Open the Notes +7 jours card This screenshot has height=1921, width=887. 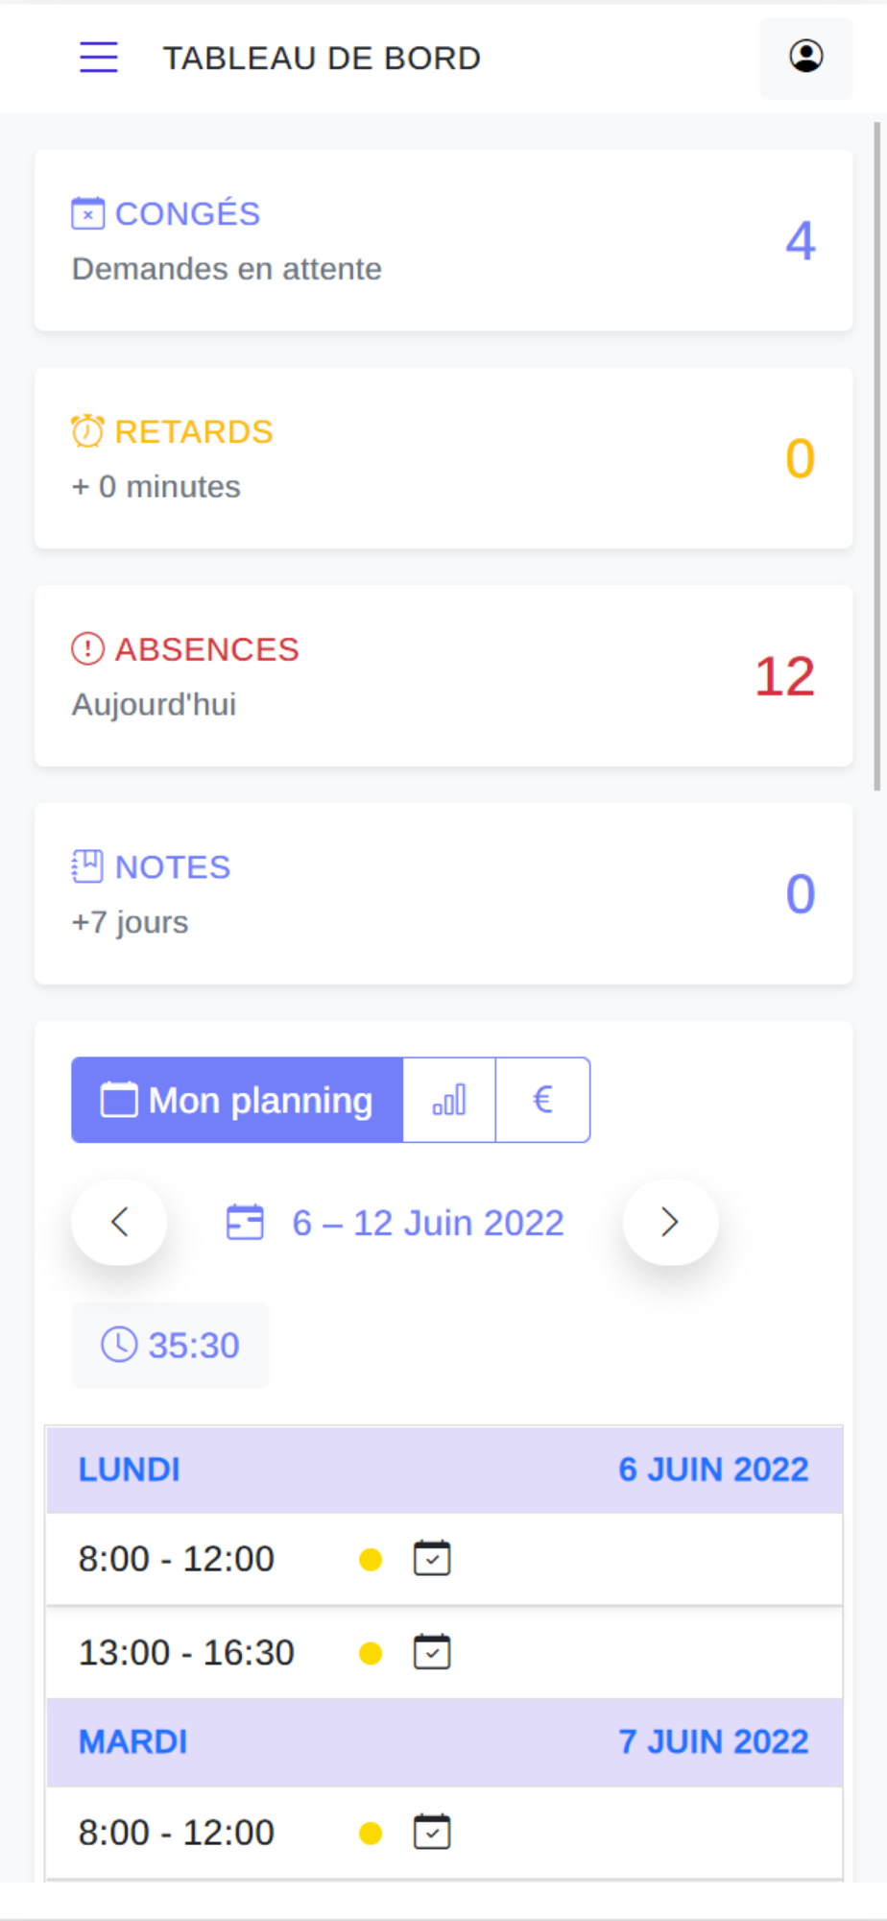point(443,894)
